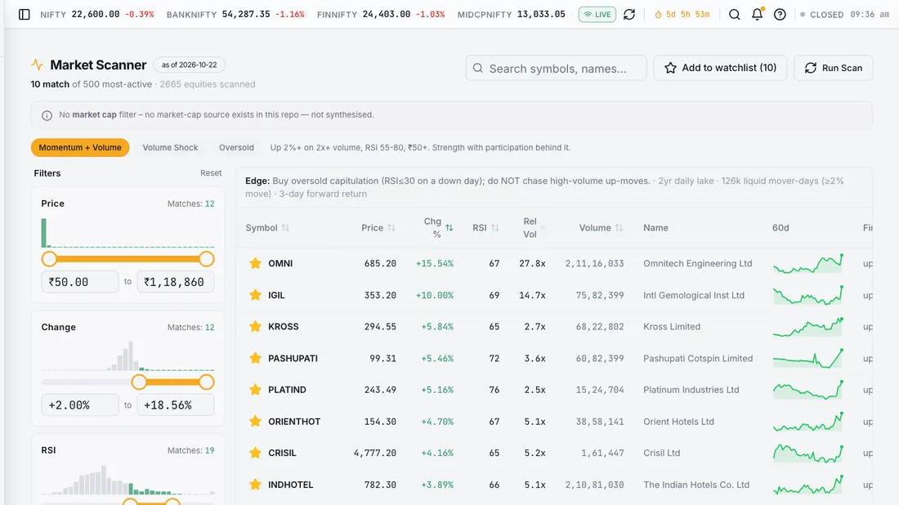The height and width of the screenshot is (505, 899).
Task: Click the 60d column header
Action: coord(780,227)
